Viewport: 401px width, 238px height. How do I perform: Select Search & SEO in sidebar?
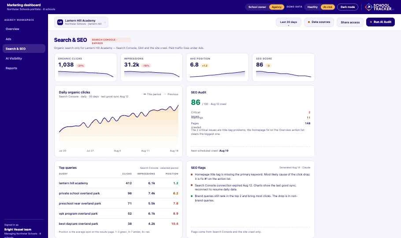[x=24, y=48]
